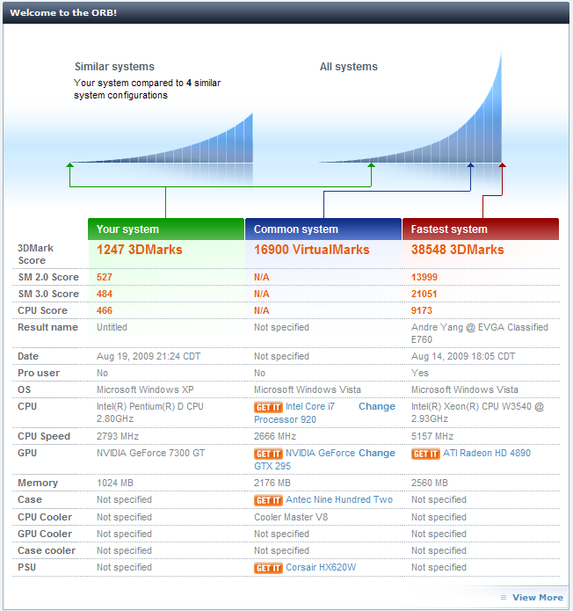This screenshot has height=611, width=573.
Task: Open the Antec Nine Hundred Two link
Action: coord(339,499)
